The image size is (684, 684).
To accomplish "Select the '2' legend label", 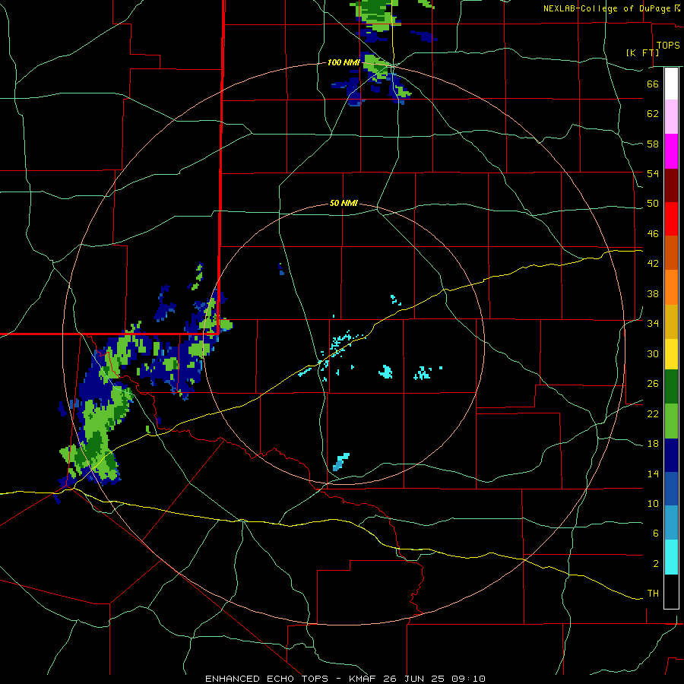I will [656, 564].
